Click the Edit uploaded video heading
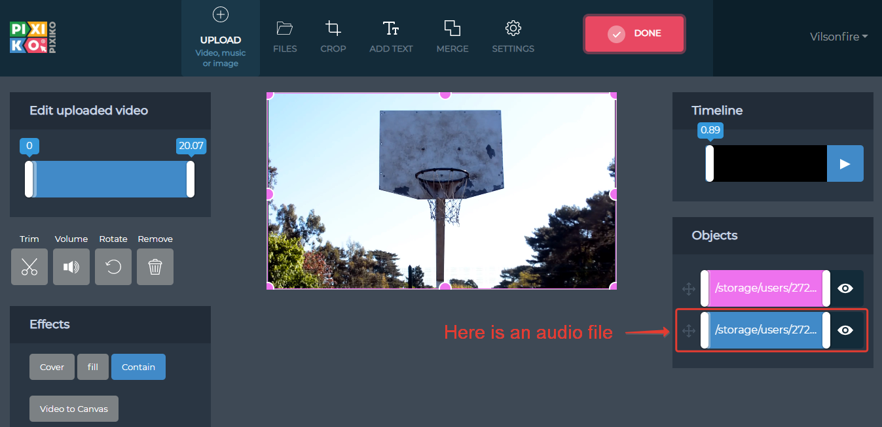 [x=88, y=111]
